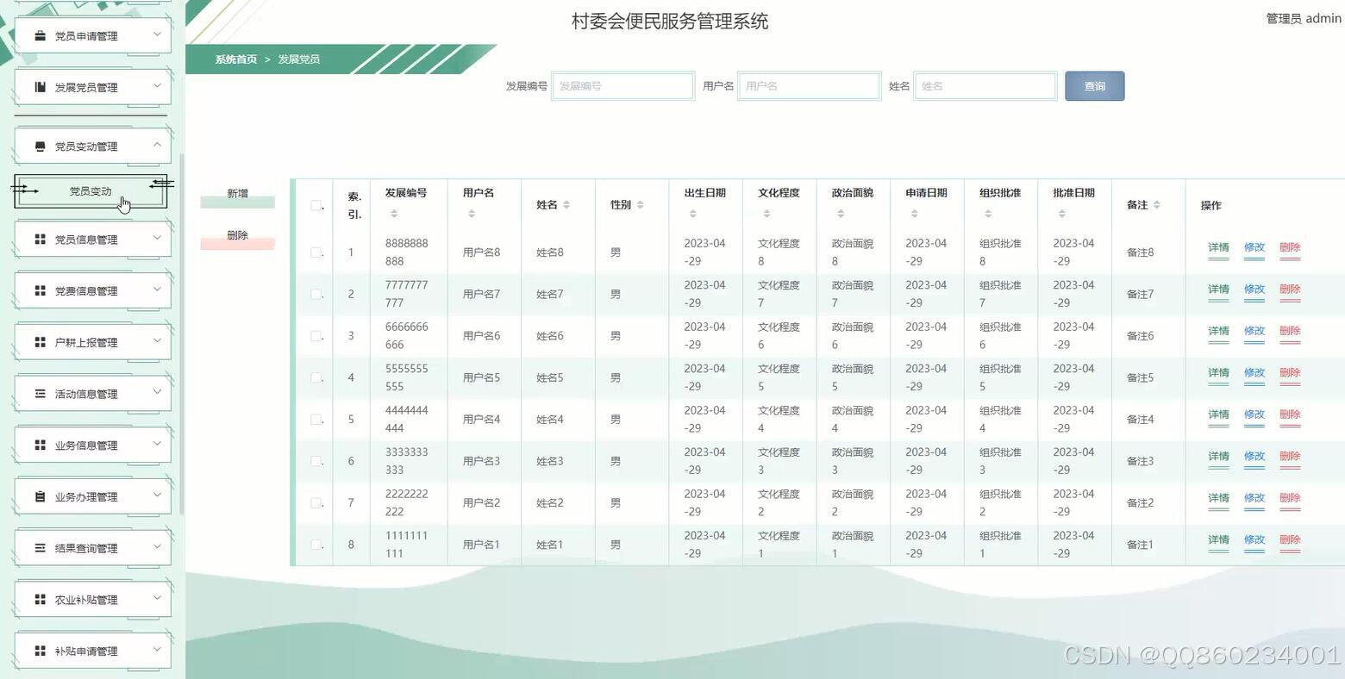The height and width of the screenshot is (679, 1345).
Task: Open the 结果查询管理 menu
Action: point(91,548)
